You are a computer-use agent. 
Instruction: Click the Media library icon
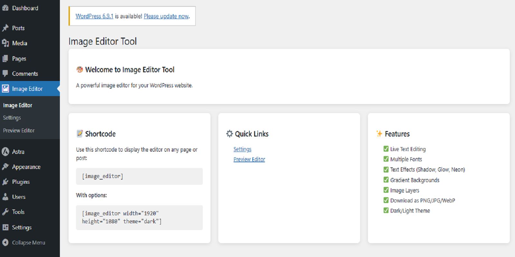click(x=5, y=43)
